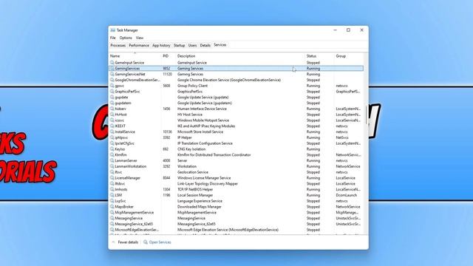Select the LanmanWorkstation service name

(130, 166)
